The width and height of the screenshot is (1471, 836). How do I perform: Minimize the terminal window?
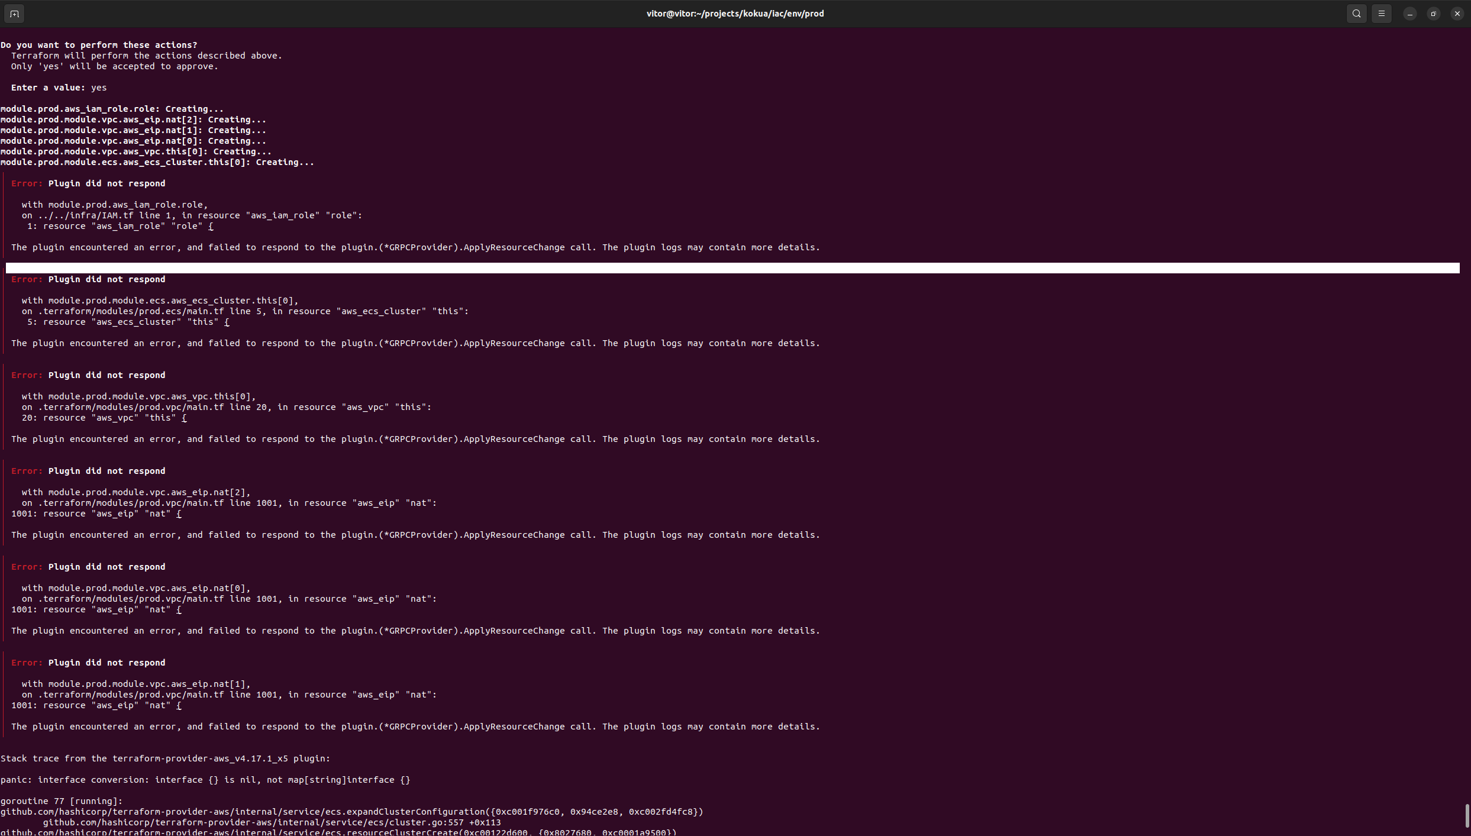[1410, 14]
